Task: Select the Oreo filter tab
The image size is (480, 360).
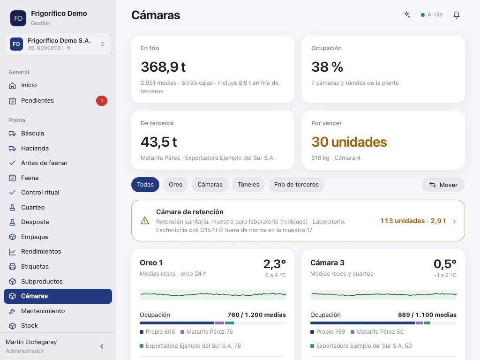Action: [175, 185]
